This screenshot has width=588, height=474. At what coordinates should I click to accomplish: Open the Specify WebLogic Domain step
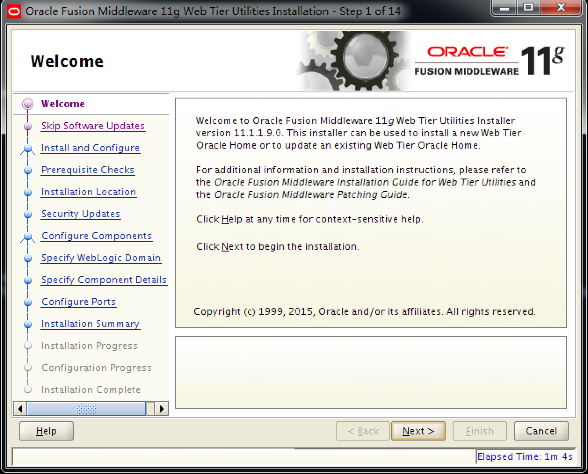pos(101,258)
